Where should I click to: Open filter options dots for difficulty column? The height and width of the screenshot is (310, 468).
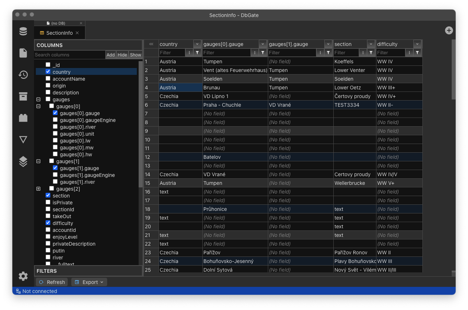point(409,53)
